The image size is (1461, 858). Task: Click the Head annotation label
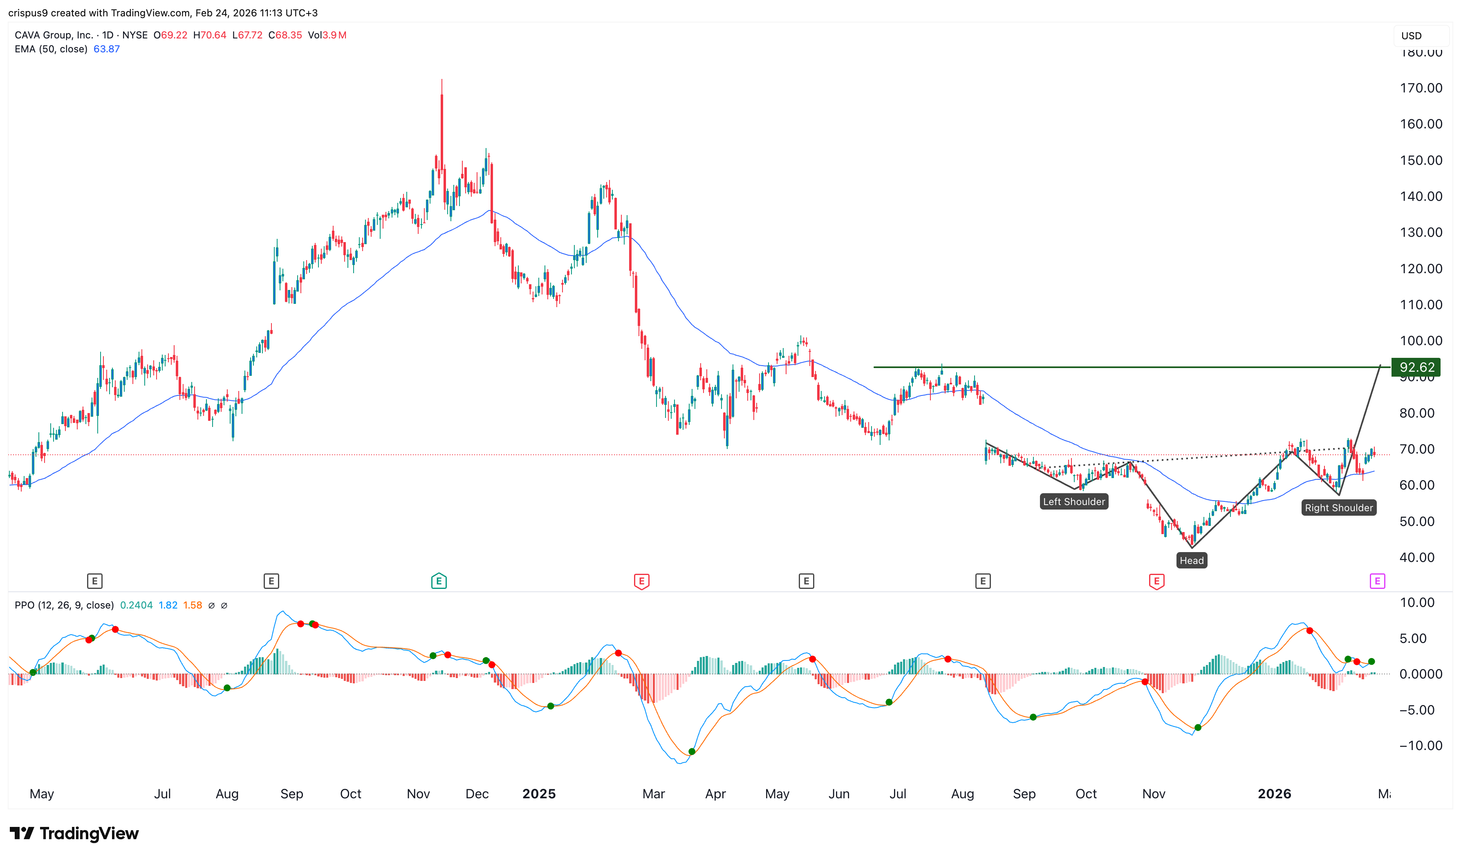coord(1192,560)
